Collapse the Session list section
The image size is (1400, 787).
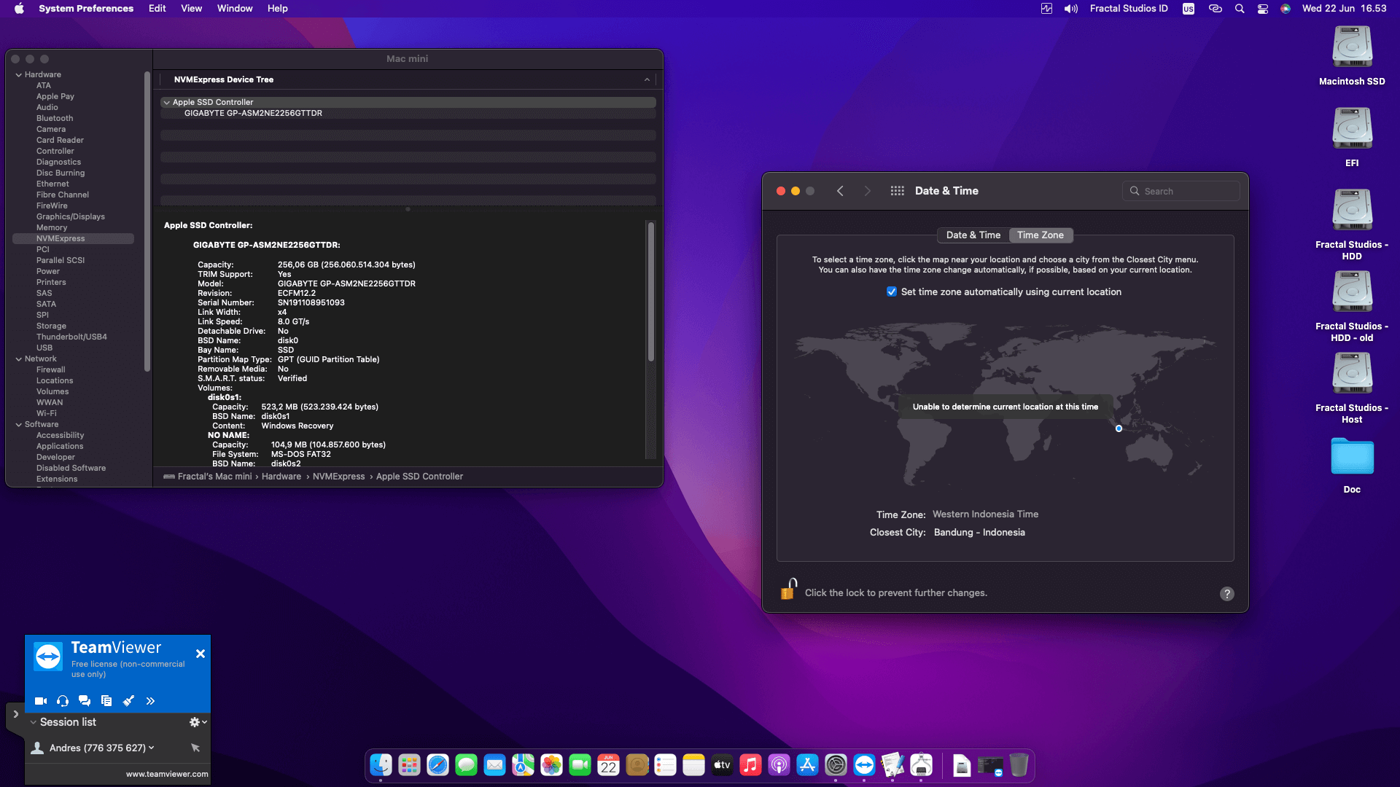pyautogui.click(x=34, y=722)
